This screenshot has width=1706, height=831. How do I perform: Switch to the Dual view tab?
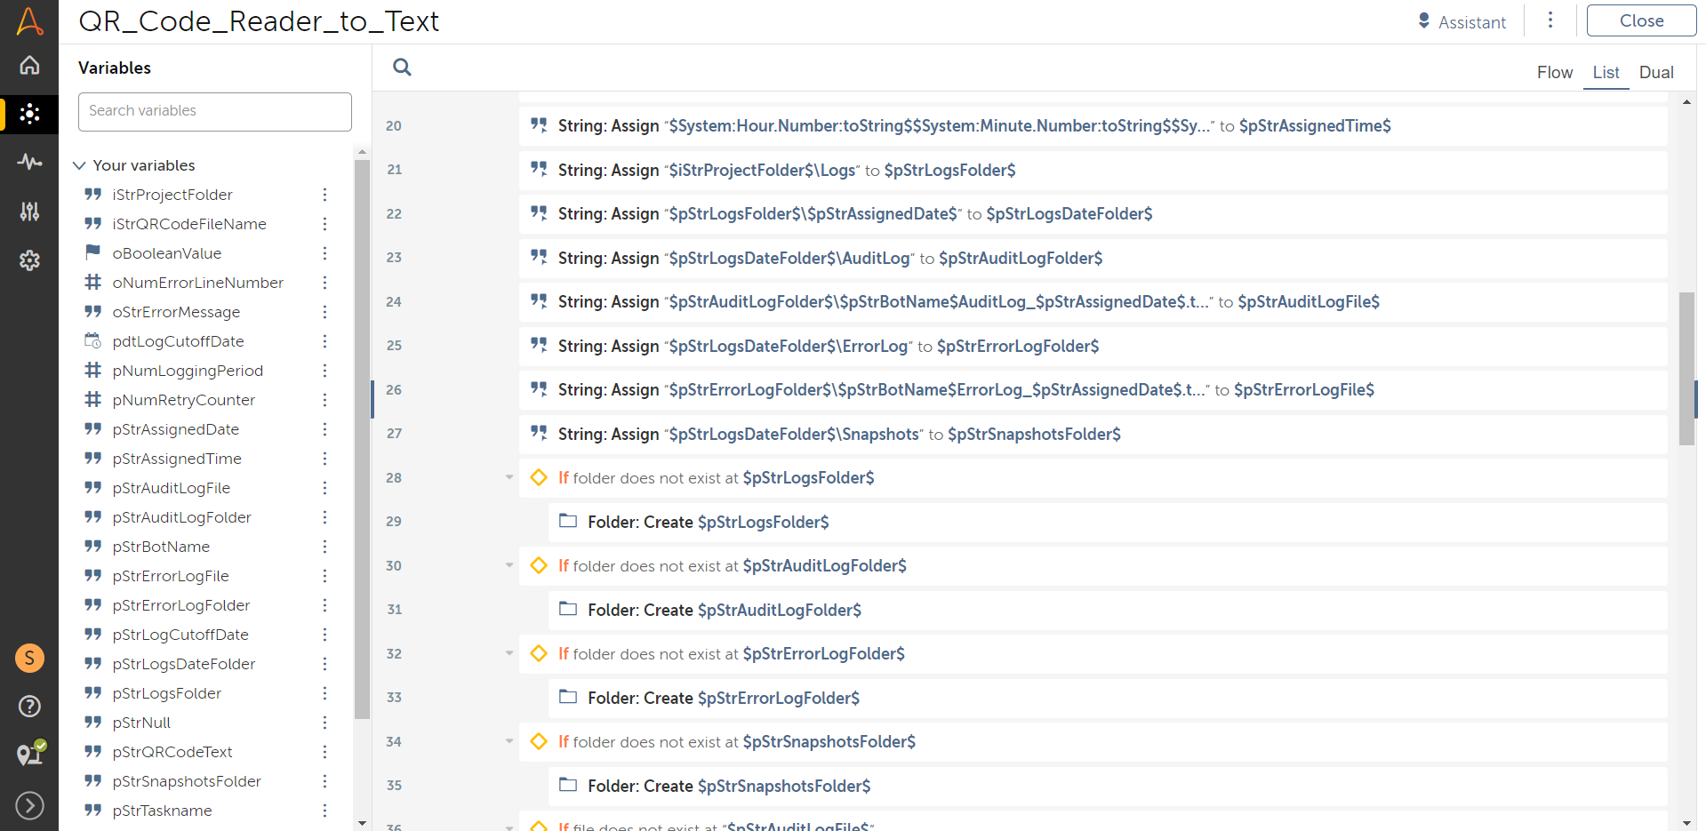point(1655,72)
